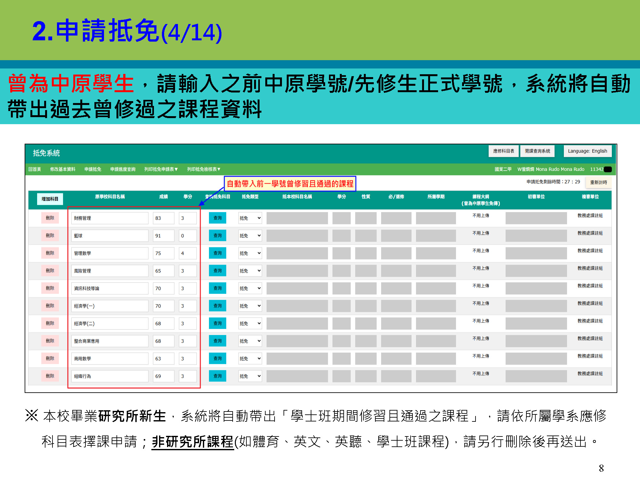Click 查詢 button for 整合商業應用 row
This screenshot has height=480, width=640.
[218, 341]
